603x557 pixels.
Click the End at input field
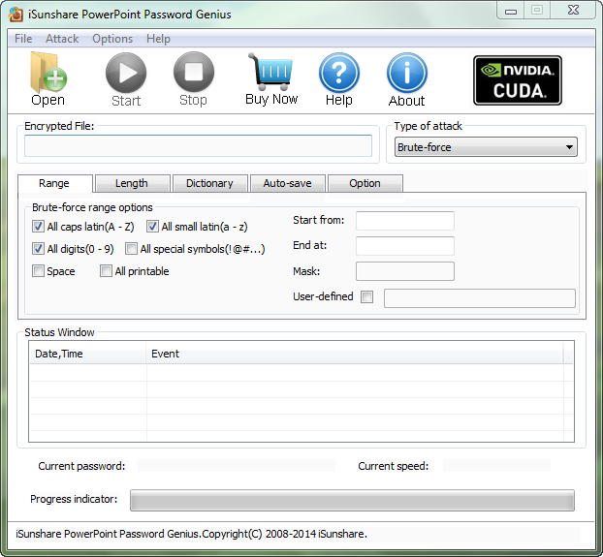(405, 246)
